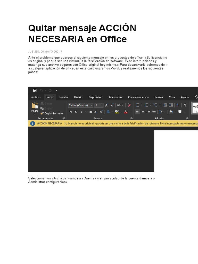Click the numbered list icon
Image resolution: width=198 pixels, height=264 pixels.
point(146,105)
